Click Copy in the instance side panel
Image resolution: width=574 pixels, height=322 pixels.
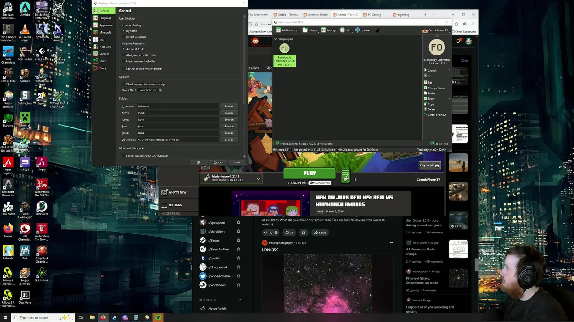coord(429,104)
